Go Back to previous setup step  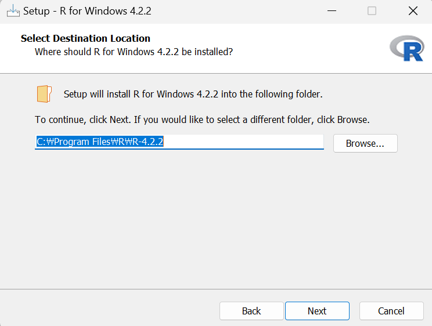[251, 311]
